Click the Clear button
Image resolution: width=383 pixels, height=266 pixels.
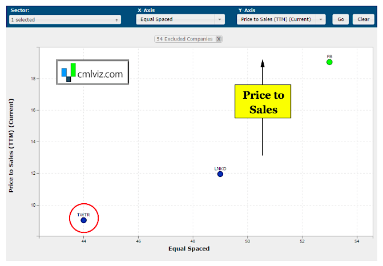point(364,19)
